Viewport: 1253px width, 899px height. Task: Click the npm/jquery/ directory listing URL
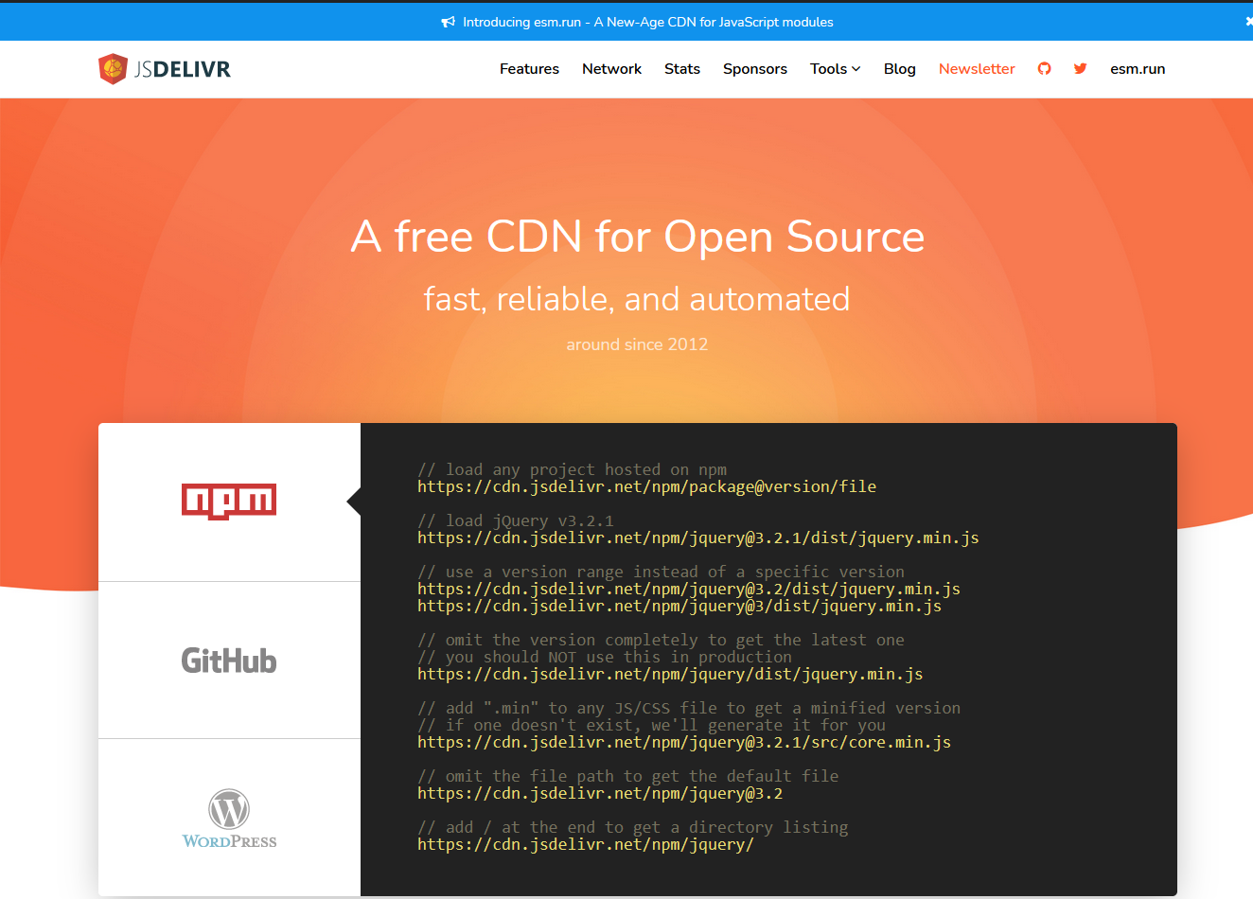pyautogui.click(x=586, y=844)
